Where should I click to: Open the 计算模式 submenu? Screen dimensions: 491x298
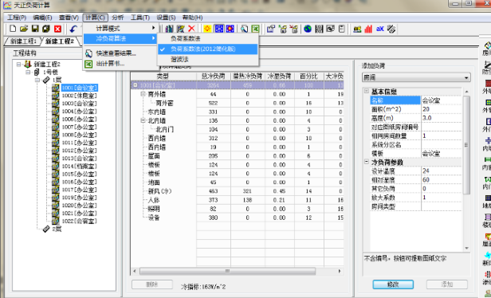tap(120, 29)
